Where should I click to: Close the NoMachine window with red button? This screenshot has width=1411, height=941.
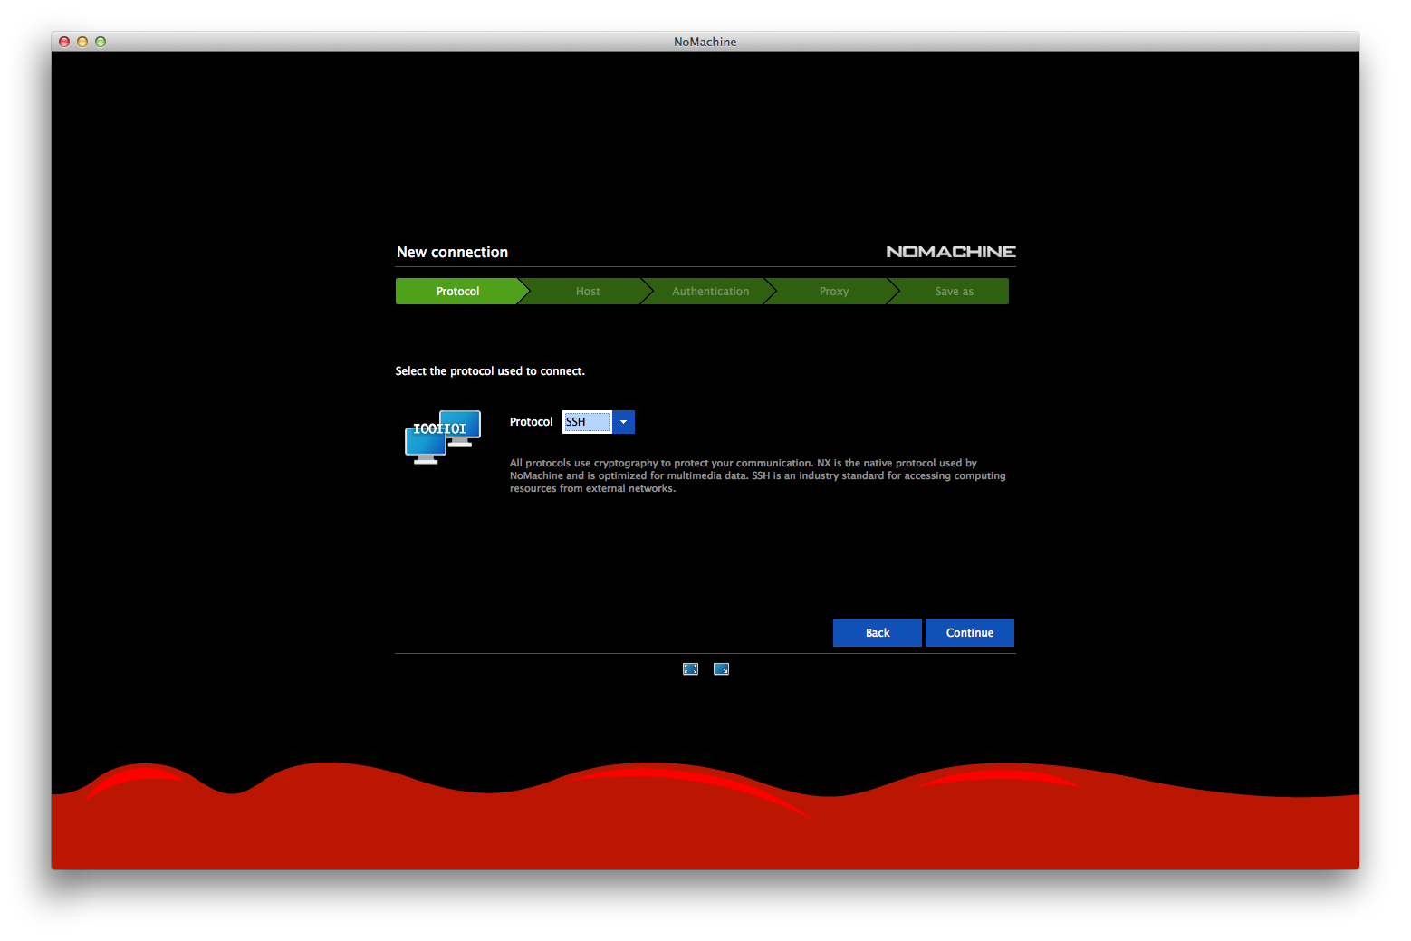[64, 42]
